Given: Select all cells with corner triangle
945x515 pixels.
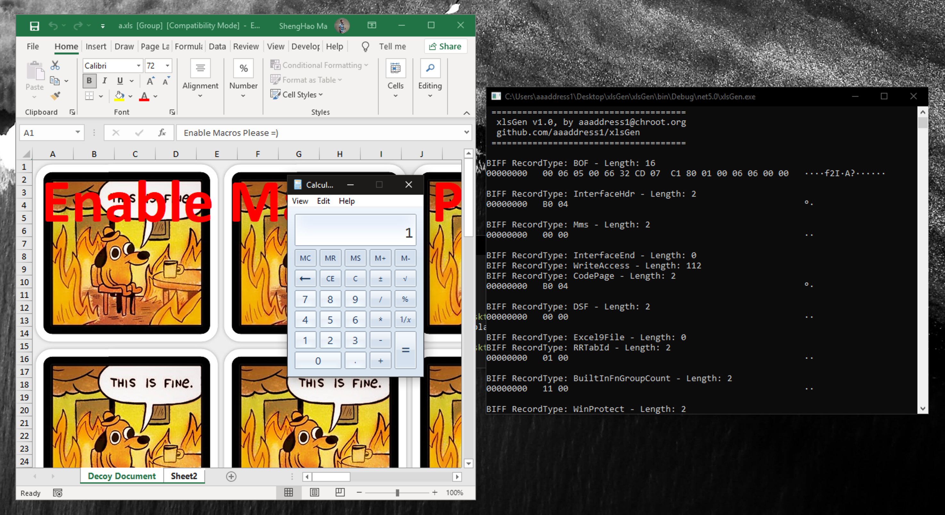Looking at the screenshot, I should point(26,154).
